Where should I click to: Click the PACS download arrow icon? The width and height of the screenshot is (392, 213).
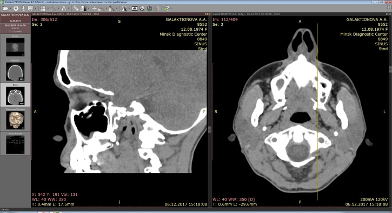[x=23, y=8]
